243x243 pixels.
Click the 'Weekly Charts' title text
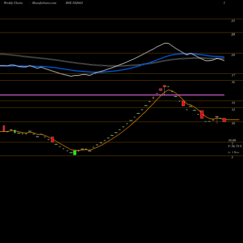pos(13,3)
